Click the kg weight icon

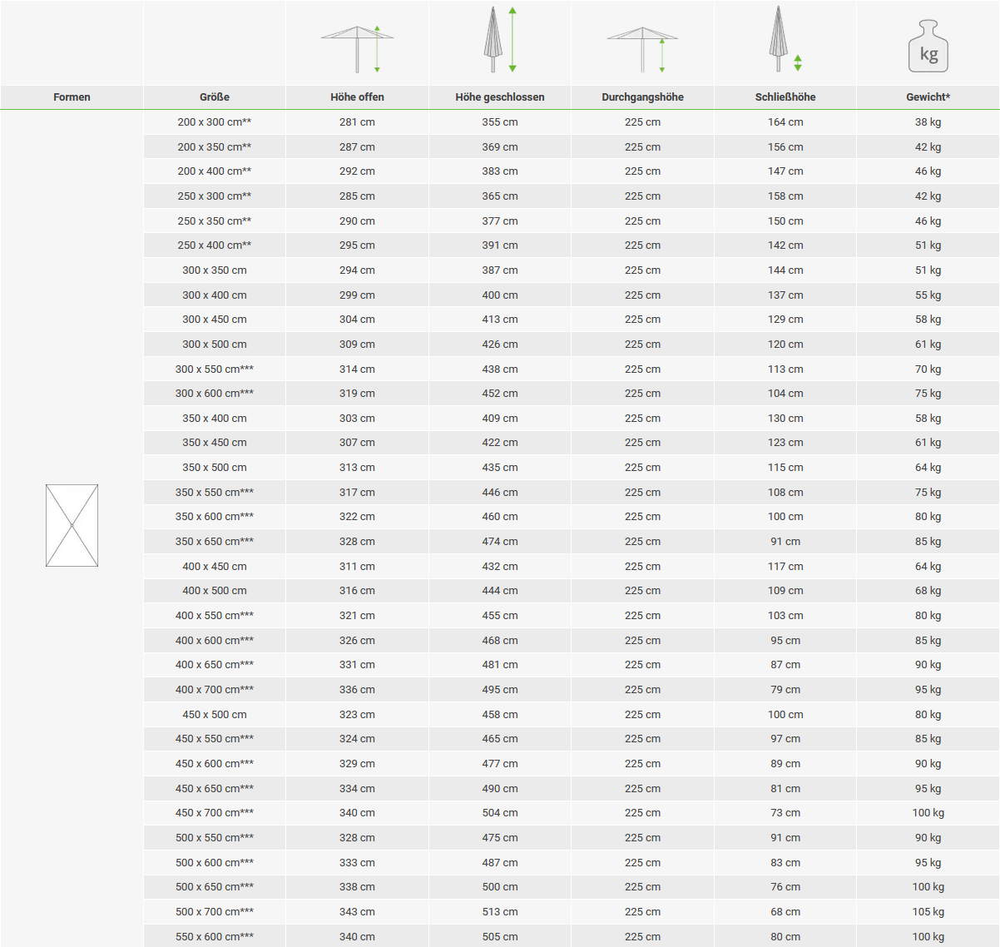tap(928, 47)
